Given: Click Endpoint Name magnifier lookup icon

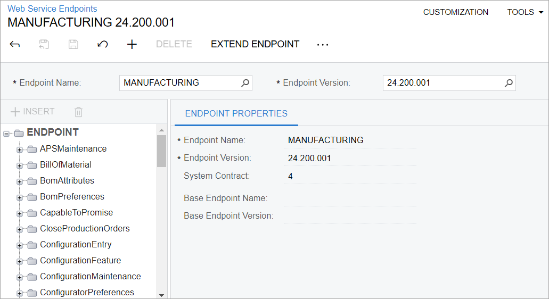Looking at the screenshot, I should pyautogui.click(x=245, y=83).
